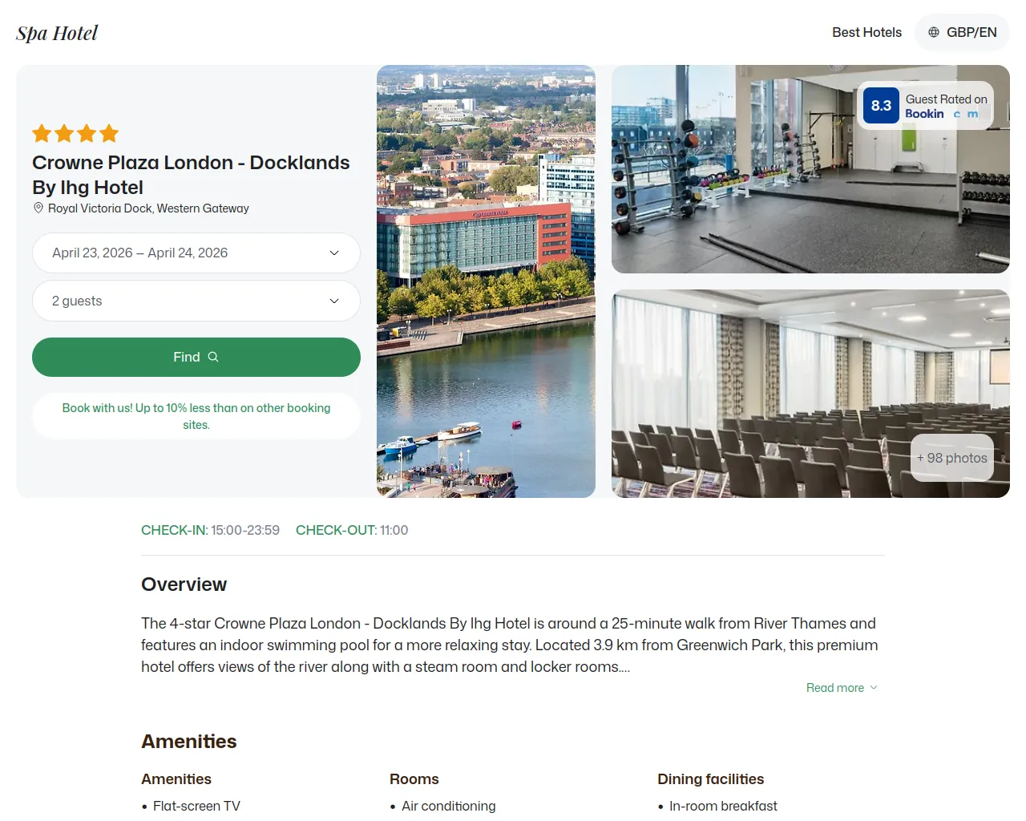
Task: Click the chevron in the date field
Action: 334,253
